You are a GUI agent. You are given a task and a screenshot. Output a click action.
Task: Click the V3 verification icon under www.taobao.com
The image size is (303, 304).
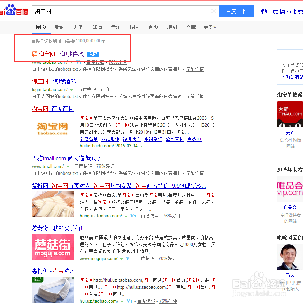(79, 62)
